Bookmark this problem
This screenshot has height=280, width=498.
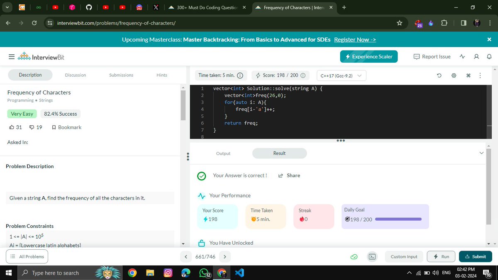point(67,127)
